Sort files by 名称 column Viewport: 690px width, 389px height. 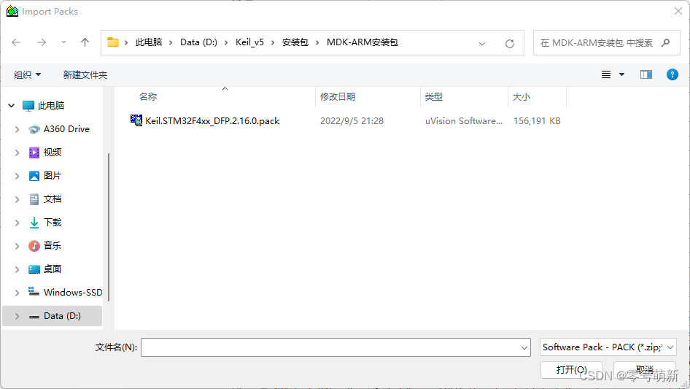coord(148,97)
